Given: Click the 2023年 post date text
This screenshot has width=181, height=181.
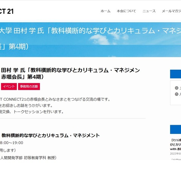Looking at the screenshot, I should coord(175,153).
